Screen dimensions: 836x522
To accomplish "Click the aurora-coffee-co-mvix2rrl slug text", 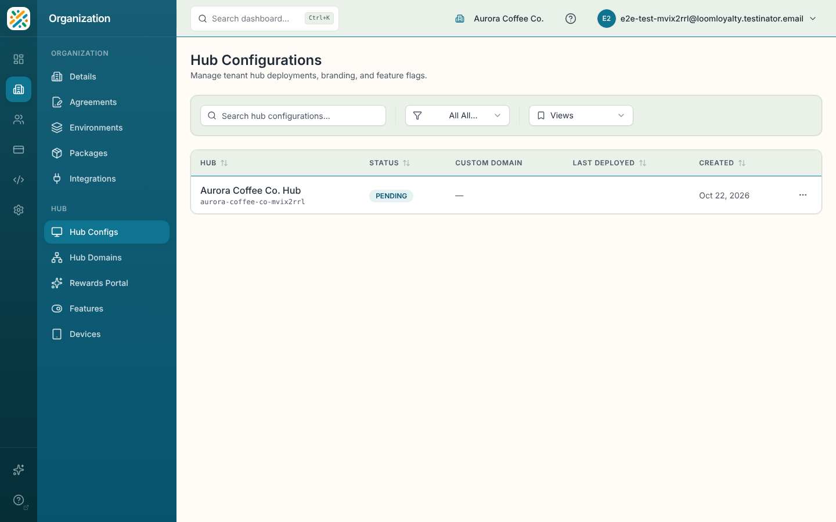I will pyautogui.click(x=253, y=202).
